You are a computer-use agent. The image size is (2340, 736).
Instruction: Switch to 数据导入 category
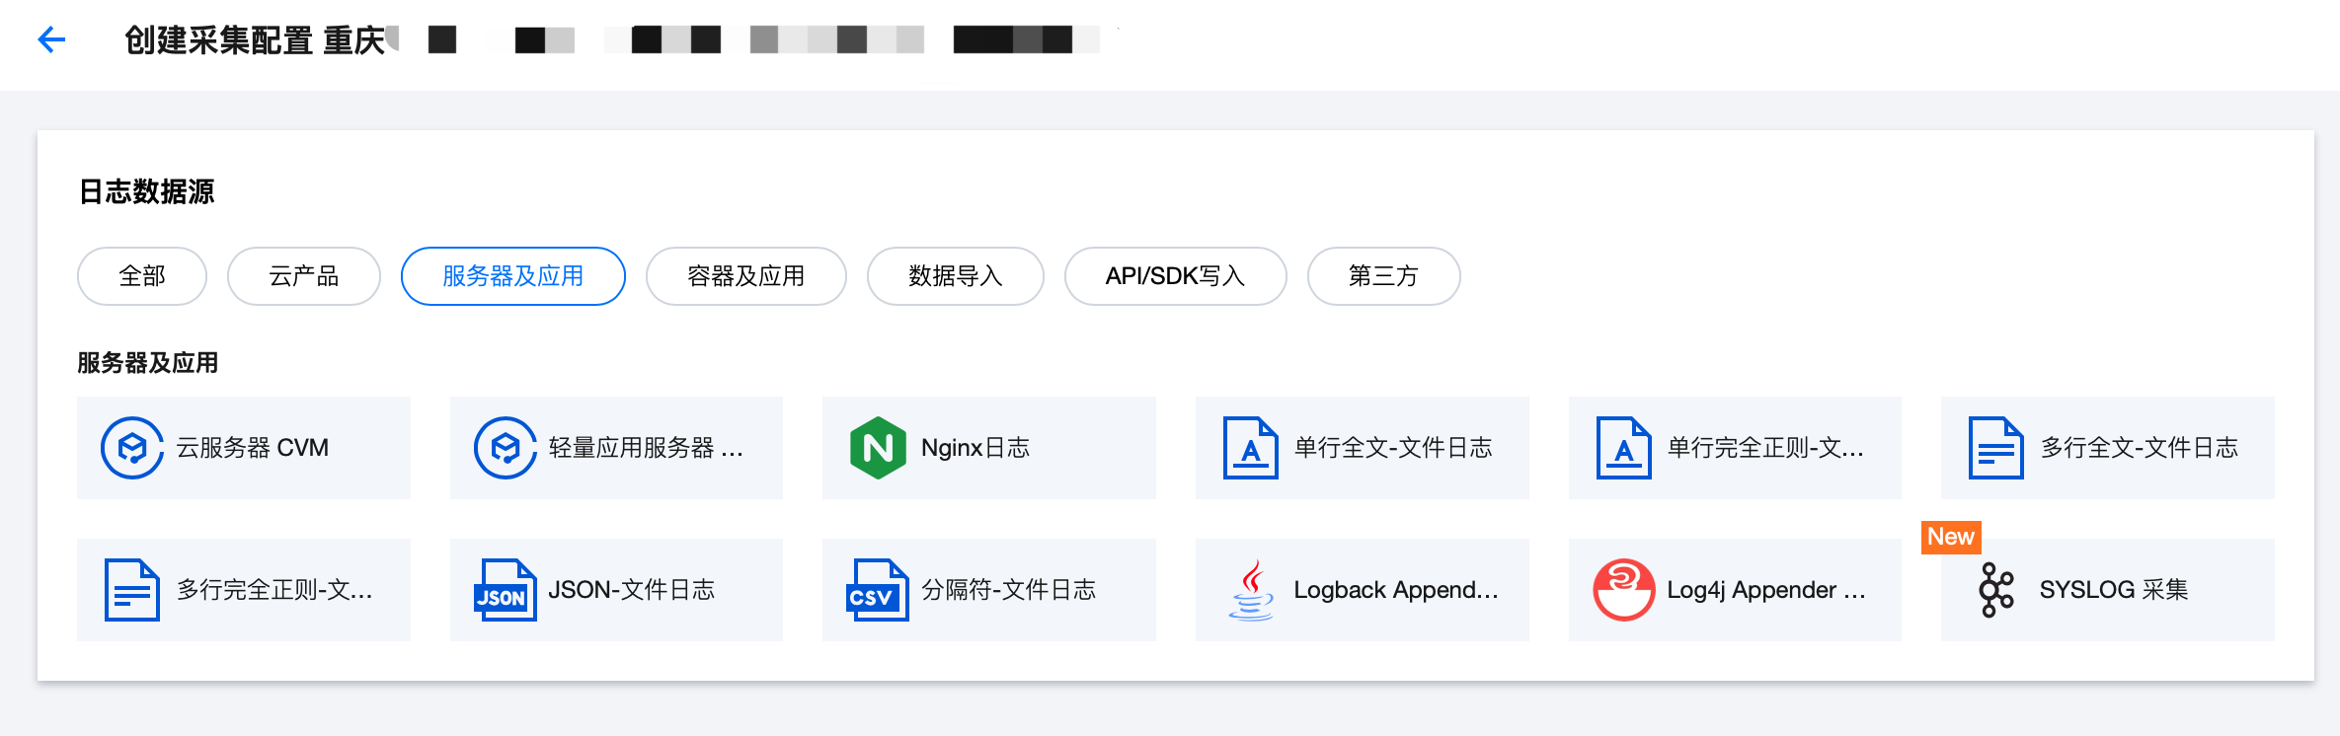955,276
